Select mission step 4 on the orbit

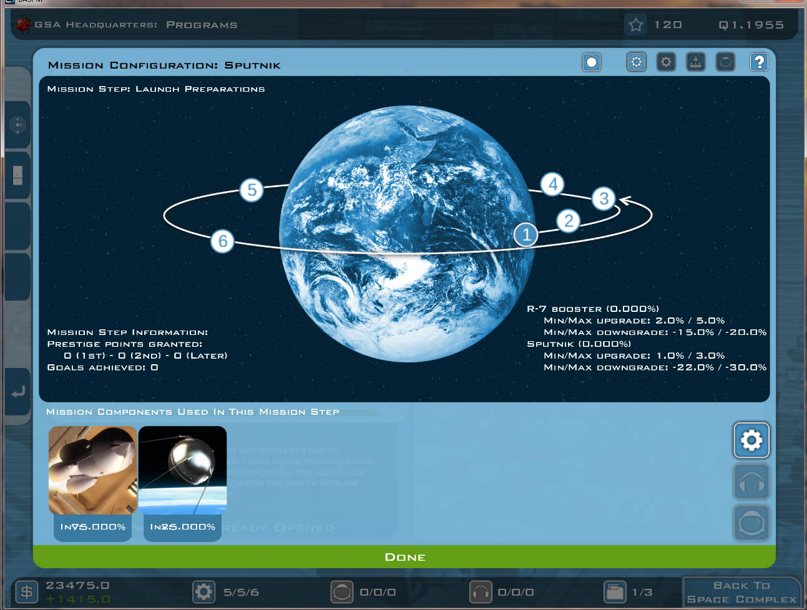click(552, 184)
